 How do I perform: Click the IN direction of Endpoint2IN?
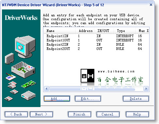(x=98, y=44)
